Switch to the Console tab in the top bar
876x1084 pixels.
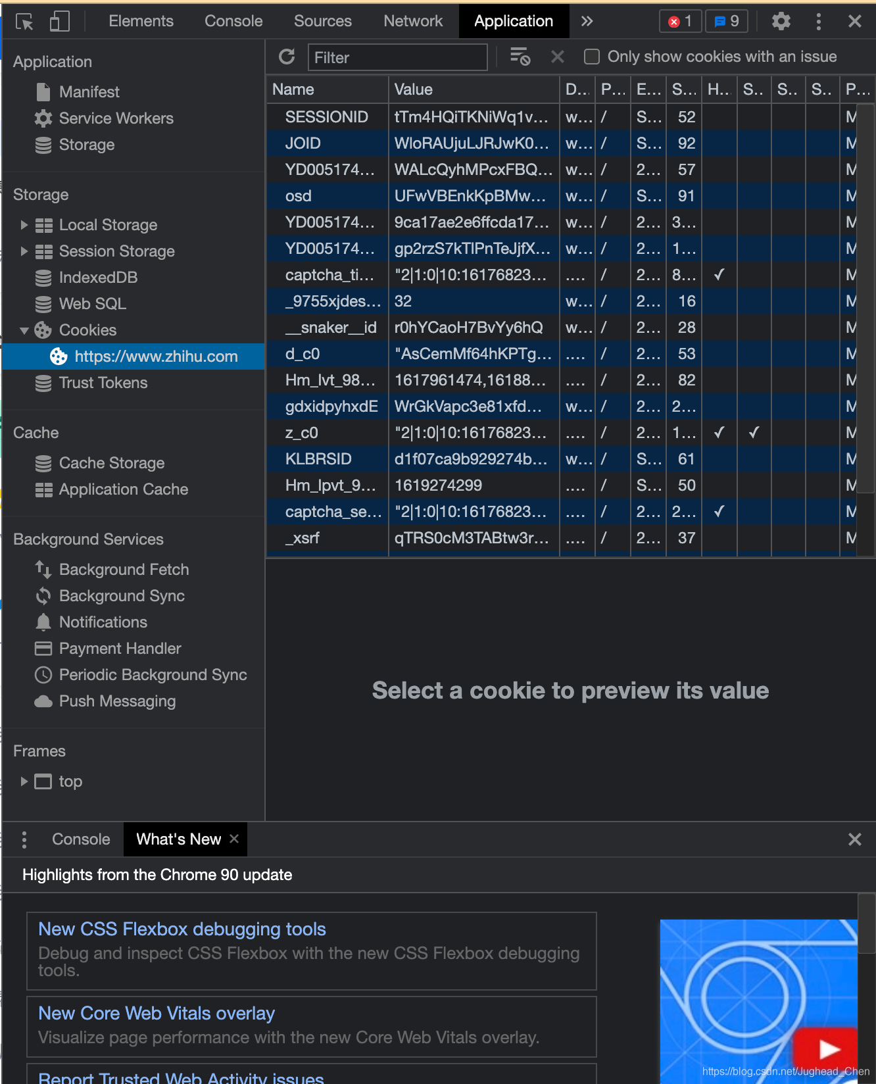[233, 22]
